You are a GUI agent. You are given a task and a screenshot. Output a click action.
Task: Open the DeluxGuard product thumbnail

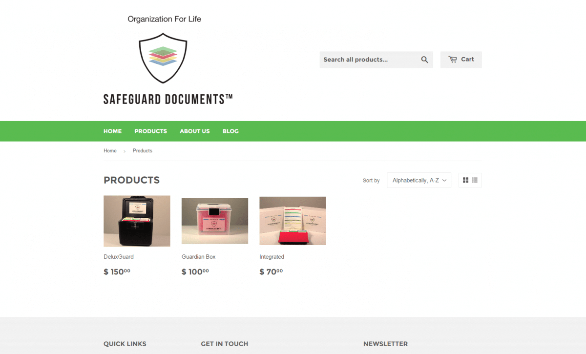click(x=137, y=221)
